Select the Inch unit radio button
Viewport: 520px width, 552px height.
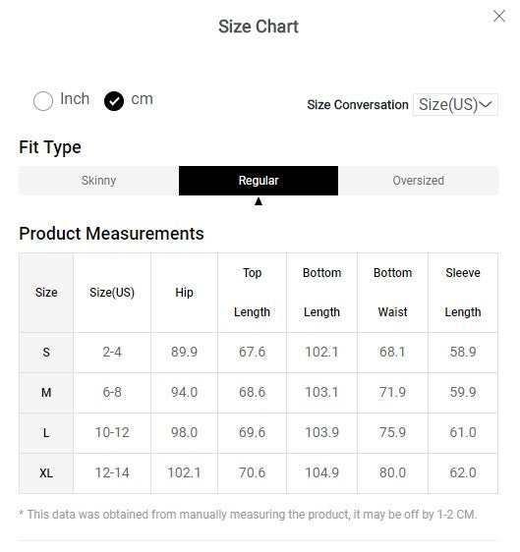point(43,101)
